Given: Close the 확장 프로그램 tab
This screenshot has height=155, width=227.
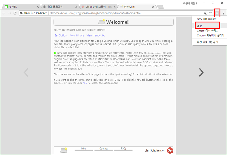Looking at the screenshot, I should (76, 7).
